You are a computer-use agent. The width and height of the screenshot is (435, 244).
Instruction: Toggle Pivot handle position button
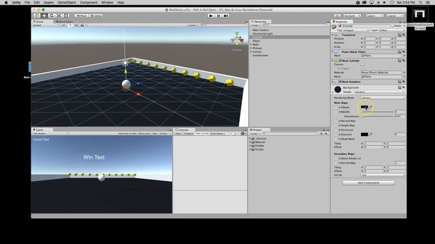[x=82, y=16]
